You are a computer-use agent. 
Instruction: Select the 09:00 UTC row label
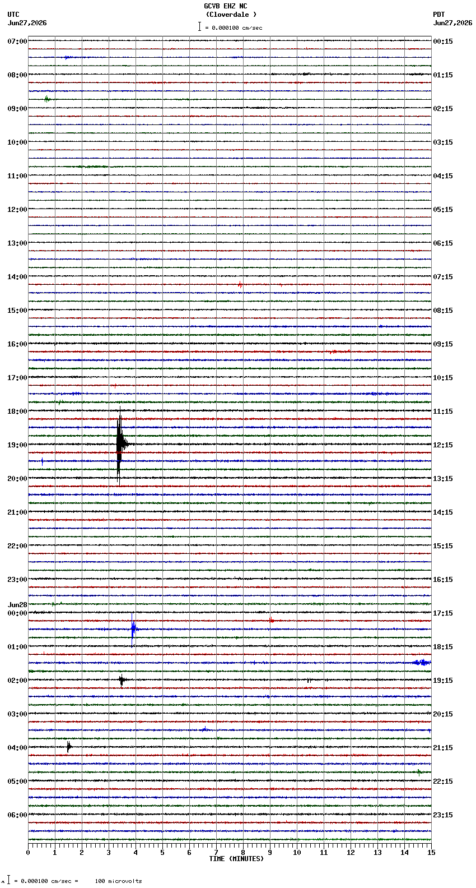17,109
